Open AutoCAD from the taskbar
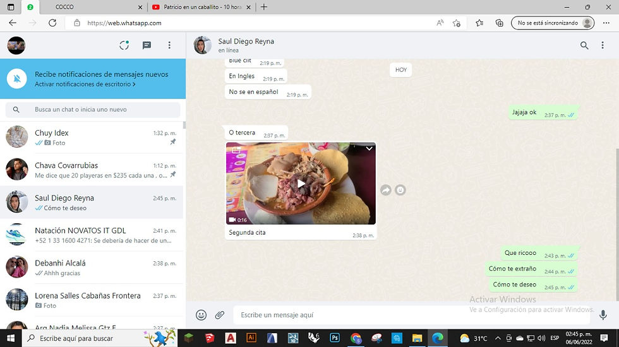Image resolution: width=619 pixels, height=347 pixels. tap(230, 338)
